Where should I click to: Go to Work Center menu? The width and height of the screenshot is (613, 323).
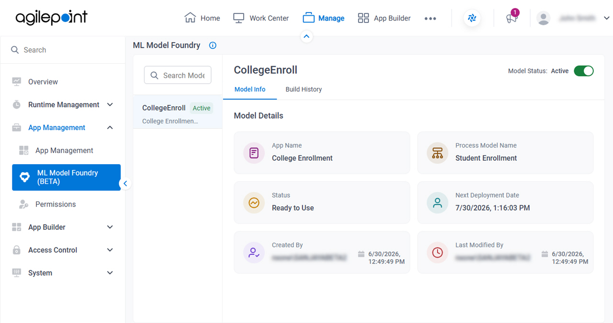pyautogui.click(x=261, y=18)
